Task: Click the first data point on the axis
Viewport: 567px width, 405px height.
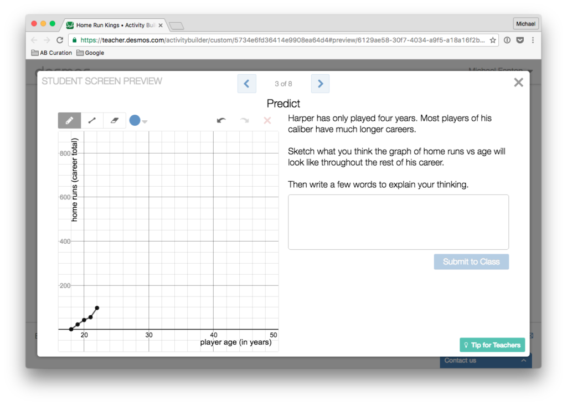Action: (x=71, y=329)
